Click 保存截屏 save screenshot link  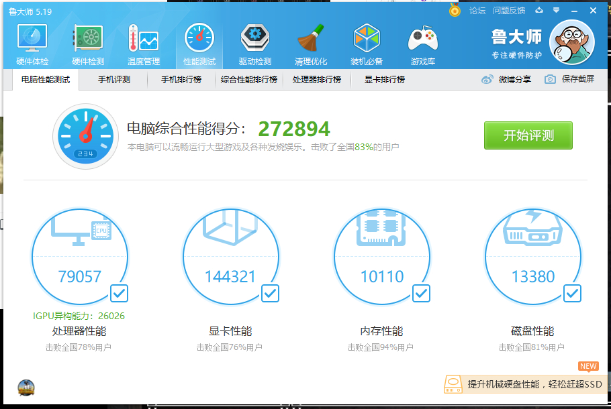tap(578, 79)
